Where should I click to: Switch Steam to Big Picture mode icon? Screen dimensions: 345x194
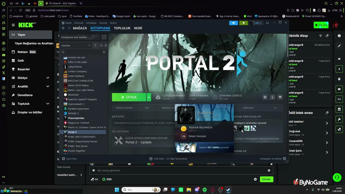coord(267,23)
